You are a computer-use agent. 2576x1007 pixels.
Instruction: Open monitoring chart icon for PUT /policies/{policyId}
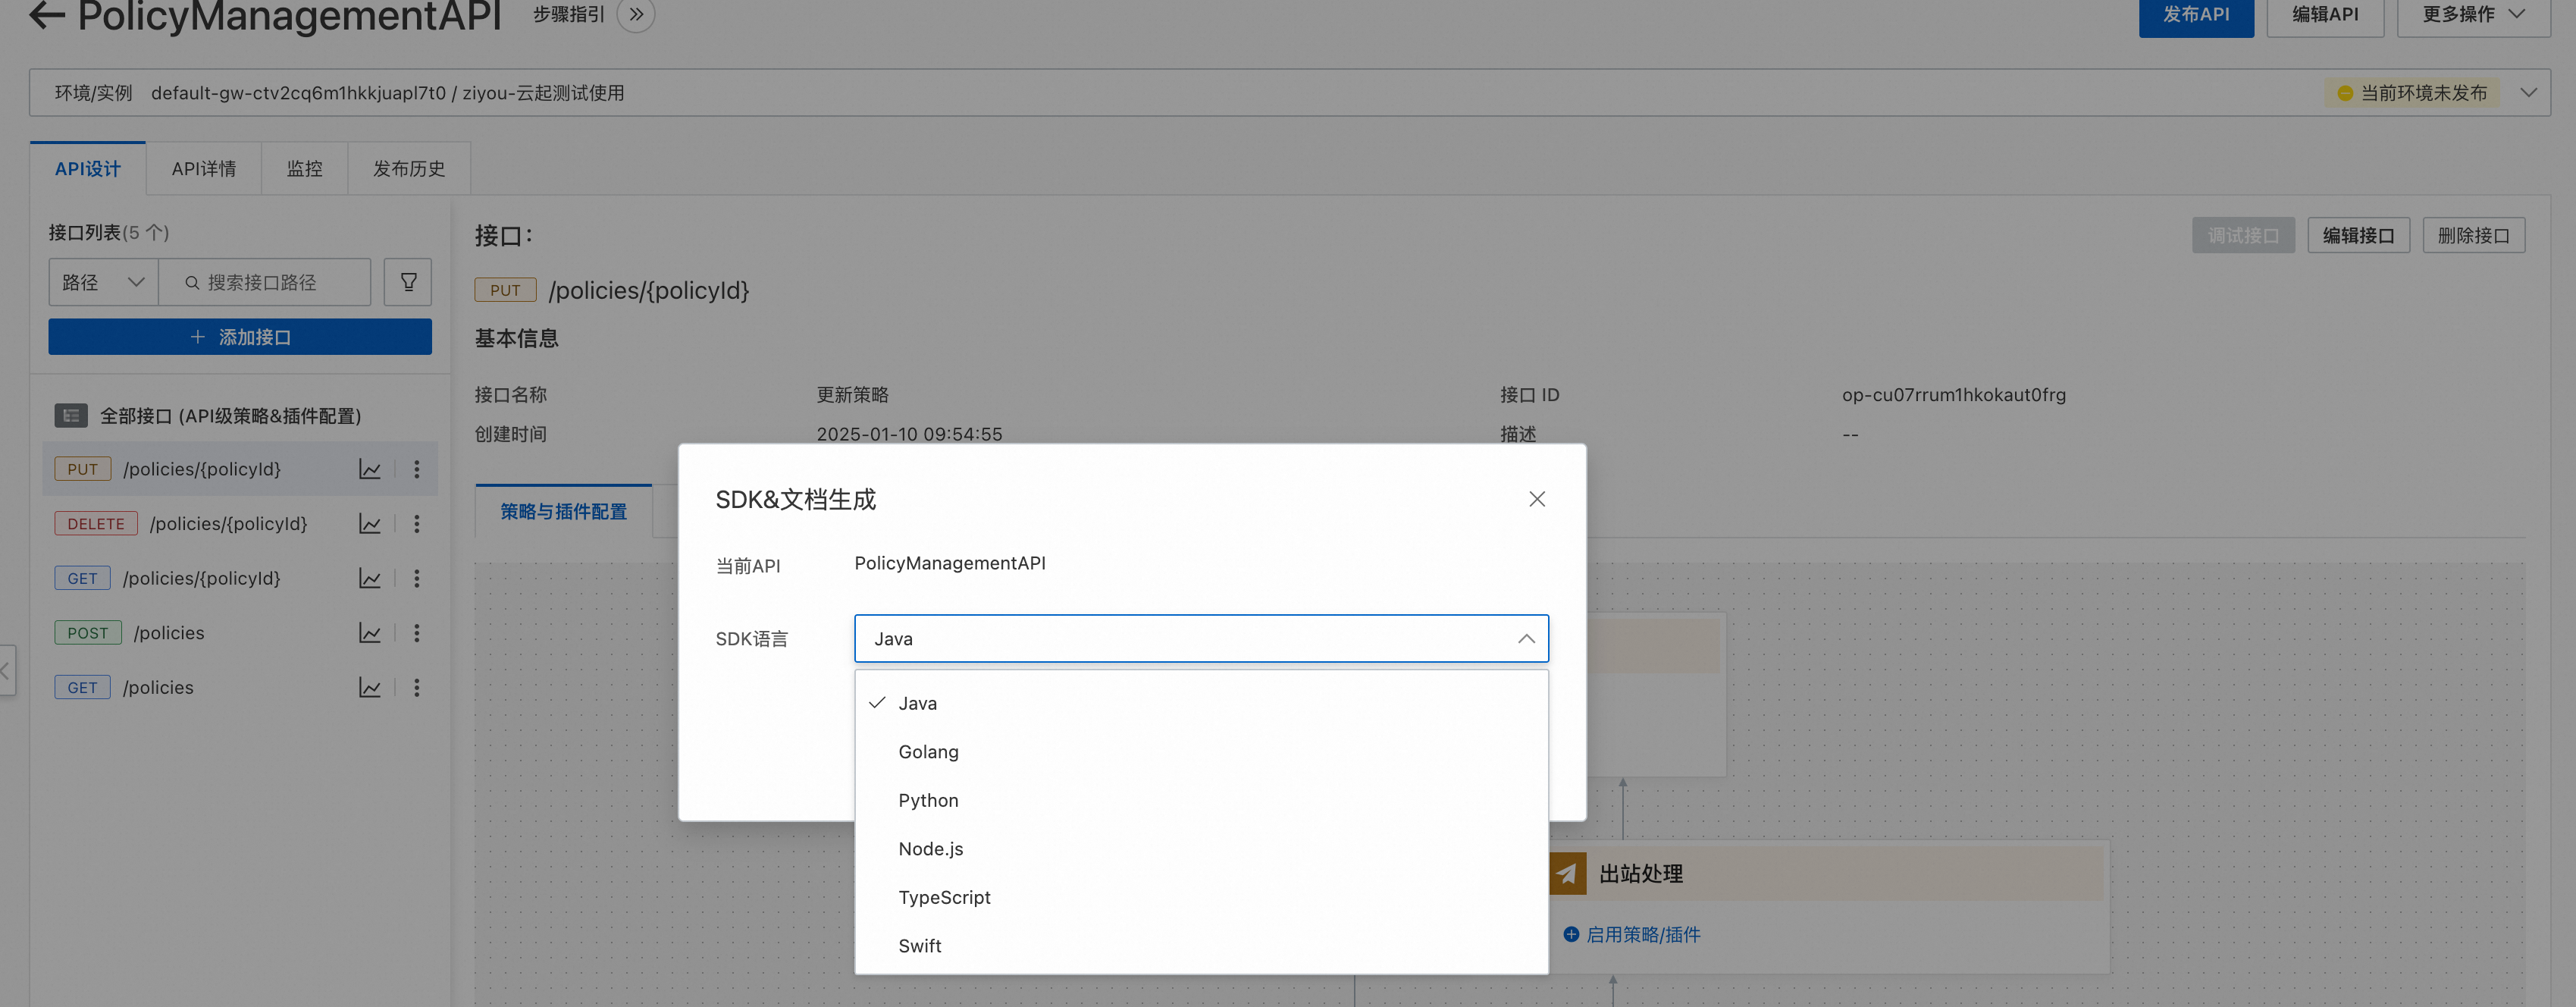370,469
